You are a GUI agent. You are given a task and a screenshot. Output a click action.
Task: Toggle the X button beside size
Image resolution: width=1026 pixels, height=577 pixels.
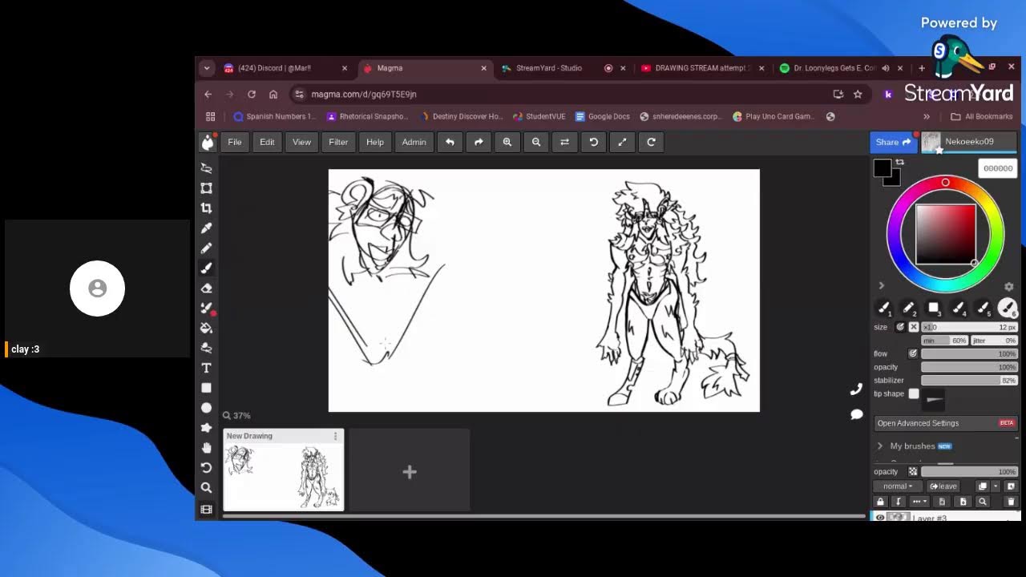913,327
